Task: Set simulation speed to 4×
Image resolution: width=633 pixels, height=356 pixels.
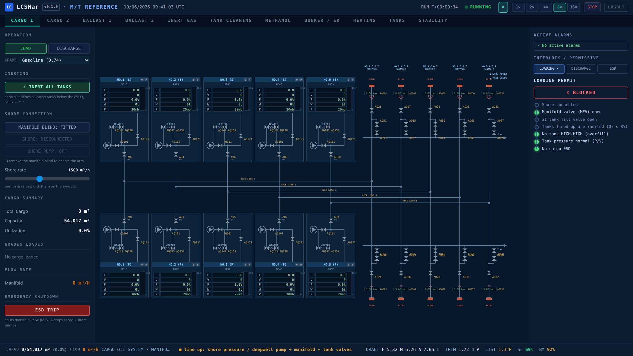Action: coord(546,7)
